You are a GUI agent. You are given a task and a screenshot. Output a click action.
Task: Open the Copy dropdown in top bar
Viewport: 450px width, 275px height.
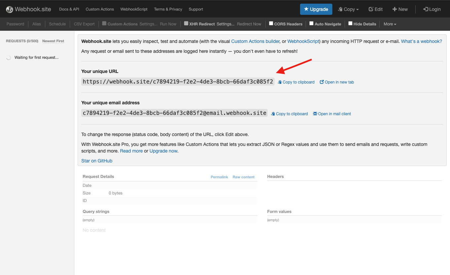point(348,9)
